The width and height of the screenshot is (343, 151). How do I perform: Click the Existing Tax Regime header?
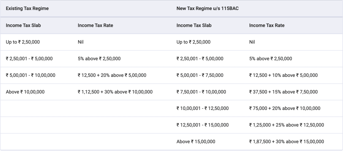coord(27,8)
